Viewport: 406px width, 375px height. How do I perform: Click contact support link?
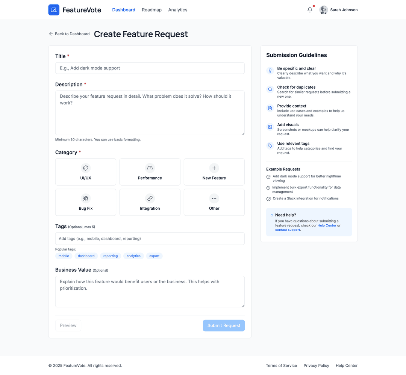287,230
